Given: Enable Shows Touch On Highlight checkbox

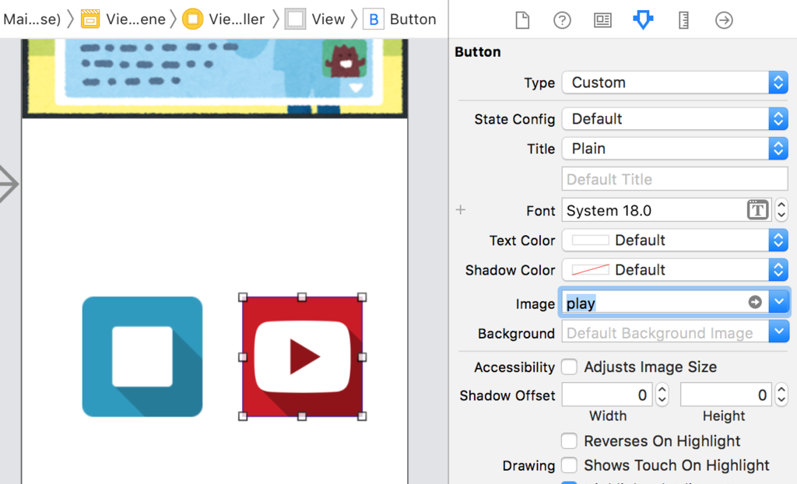Looking at the screenshot, I should [569, 465].
